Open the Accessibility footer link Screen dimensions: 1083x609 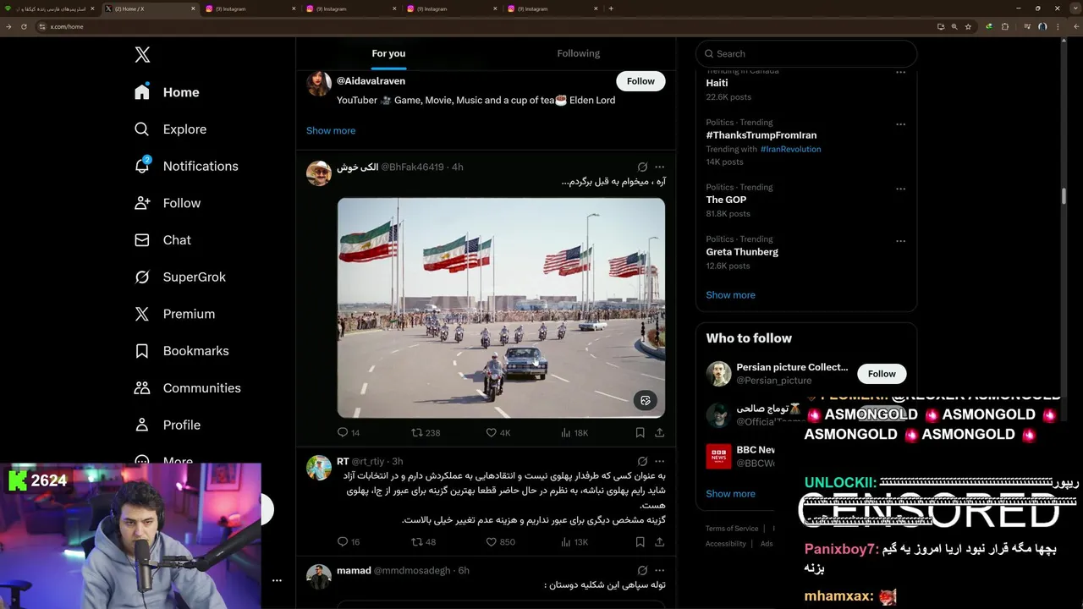(x=726, y=544)
